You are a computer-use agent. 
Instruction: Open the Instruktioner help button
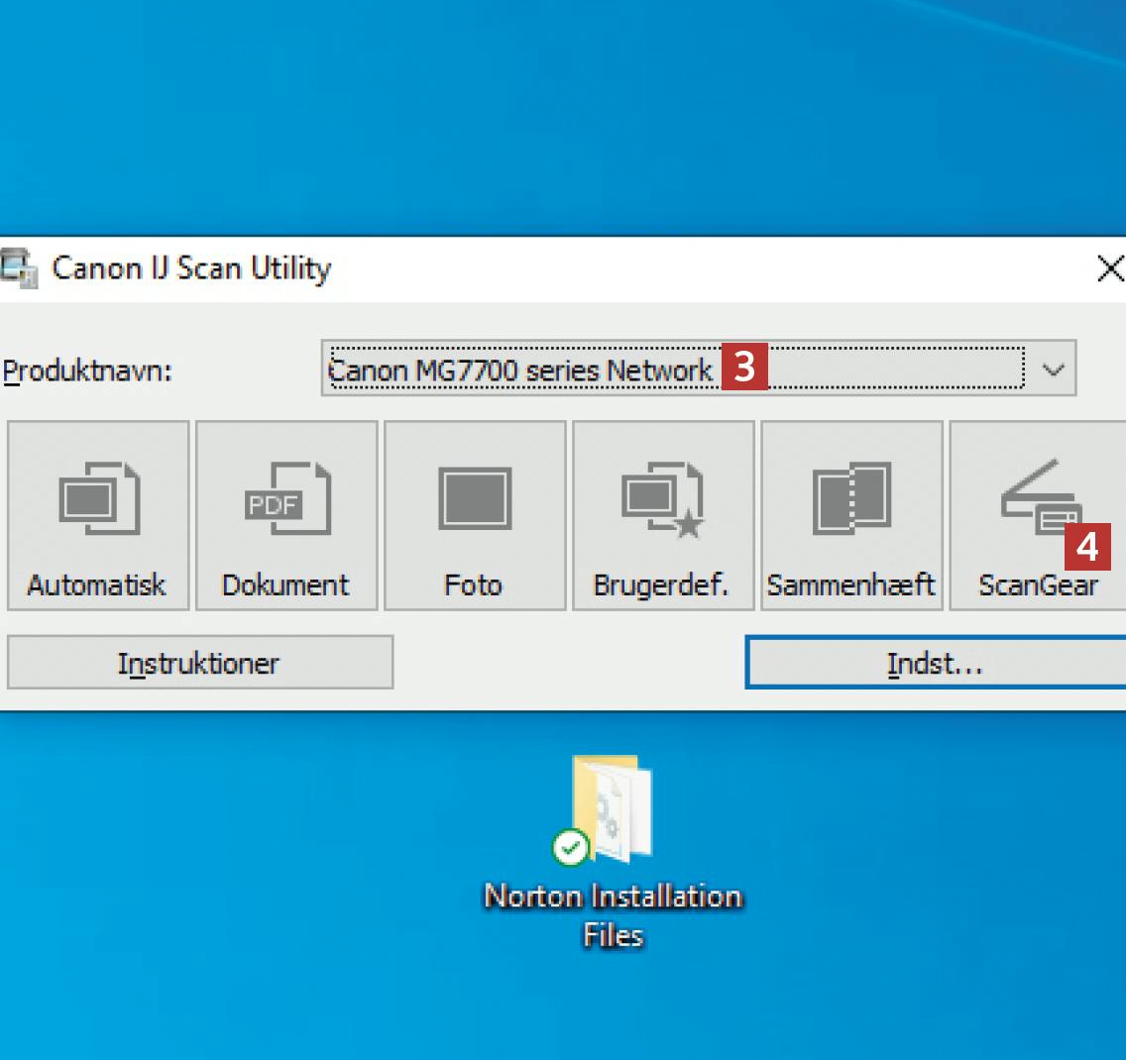click(199, 663)
